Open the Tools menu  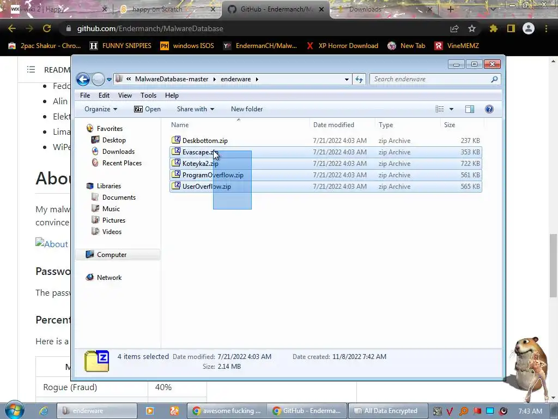[x=148, y=95]
